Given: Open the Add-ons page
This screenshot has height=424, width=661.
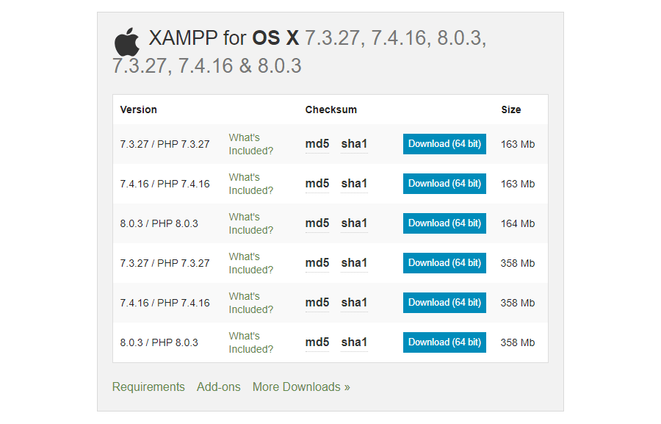Looking at the screenshot, I should (218, 387).
